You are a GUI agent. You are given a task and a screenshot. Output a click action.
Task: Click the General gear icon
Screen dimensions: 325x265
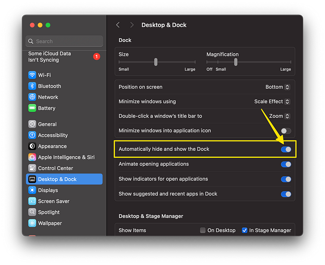click(x=32, y=124)
